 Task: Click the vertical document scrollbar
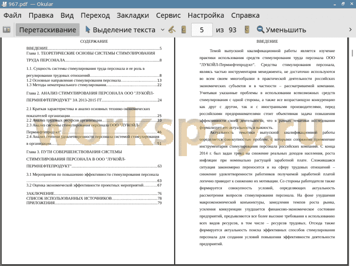[x=352, y=53]
